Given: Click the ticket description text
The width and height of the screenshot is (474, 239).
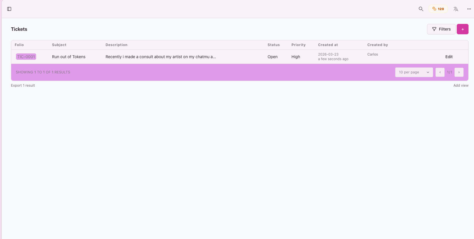Looking at the screenshot, I should [x=161, y=57].
